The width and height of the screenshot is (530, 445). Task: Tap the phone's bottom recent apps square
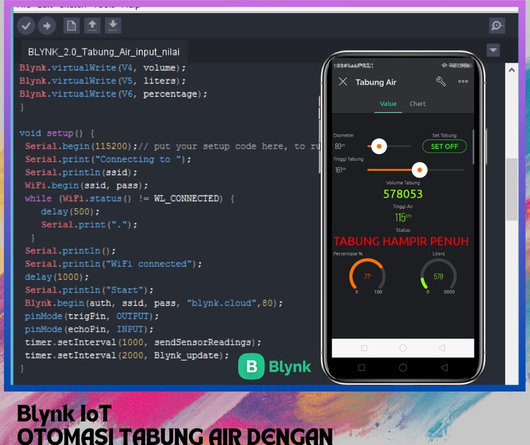point(361,368)
